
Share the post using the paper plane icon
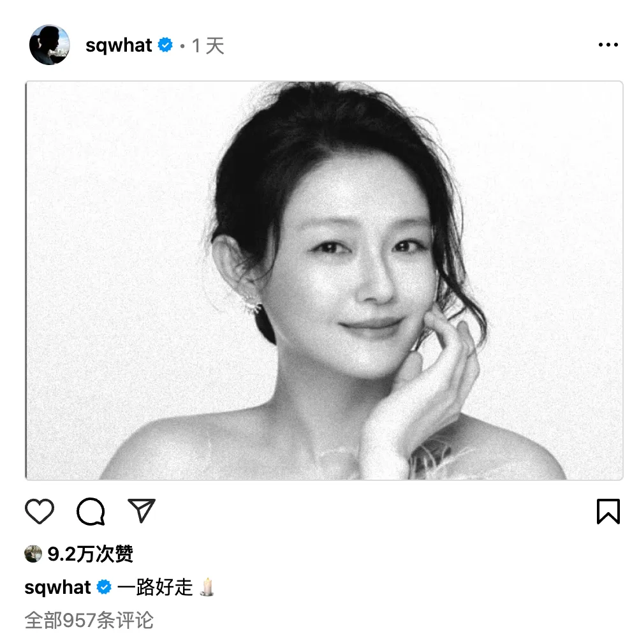(x=142, y=510)
